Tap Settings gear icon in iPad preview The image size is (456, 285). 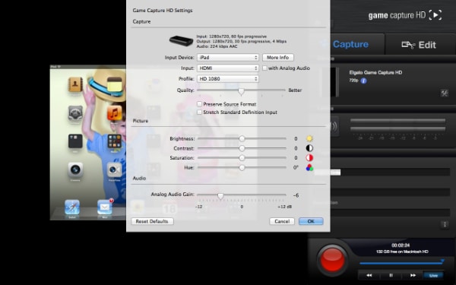pos(75,112)
